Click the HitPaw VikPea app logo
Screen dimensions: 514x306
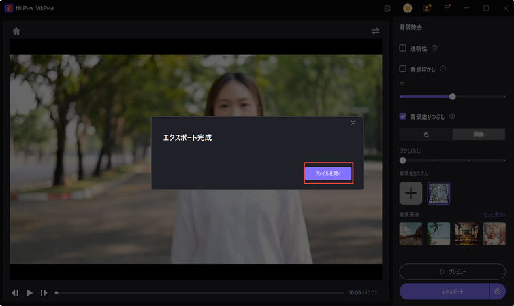point(9,8)
